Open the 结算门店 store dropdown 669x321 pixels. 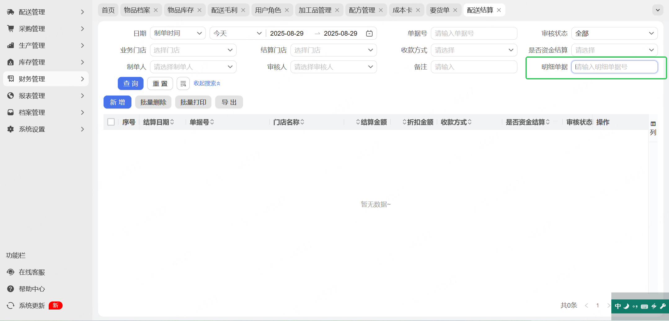(x=334, y=50)
